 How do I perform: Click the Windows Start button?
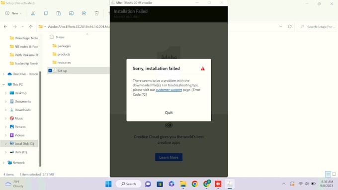[108, 184]
